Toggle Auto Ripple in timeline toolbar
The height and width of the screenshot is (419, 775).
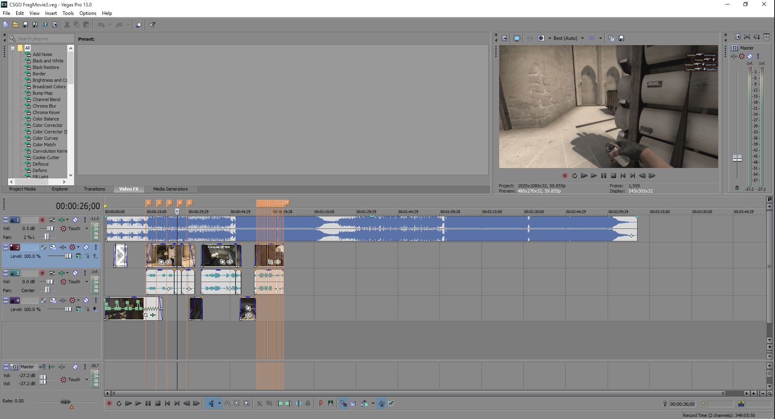click(x=365, y=403)
